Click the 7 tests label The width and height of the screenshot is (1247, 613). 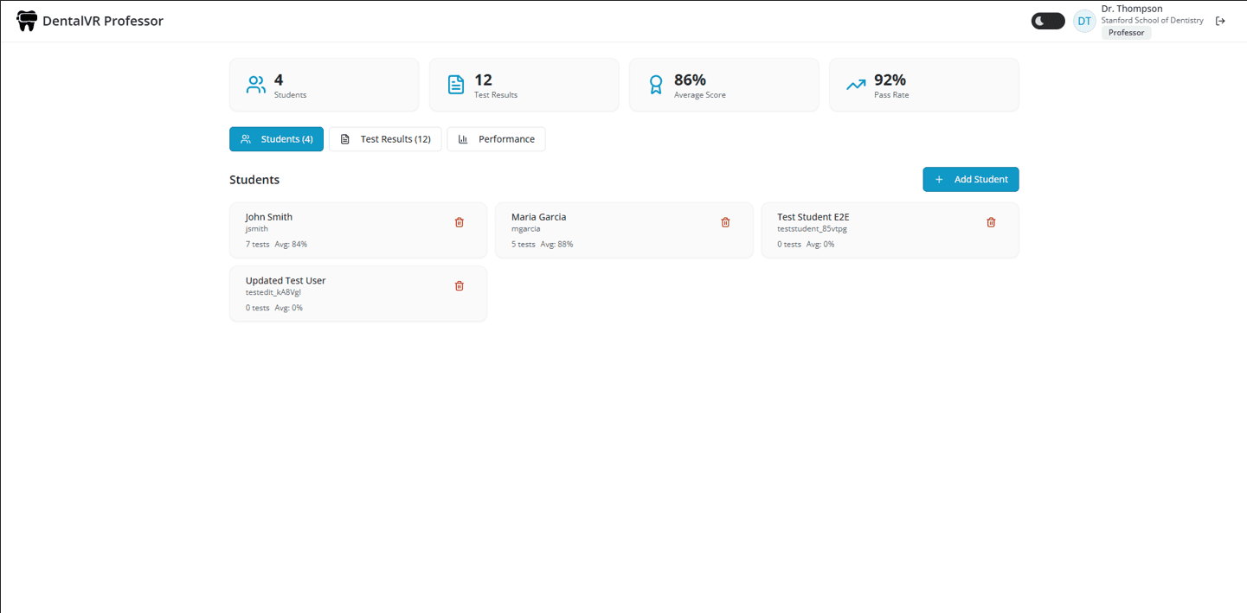click(257, 245)
